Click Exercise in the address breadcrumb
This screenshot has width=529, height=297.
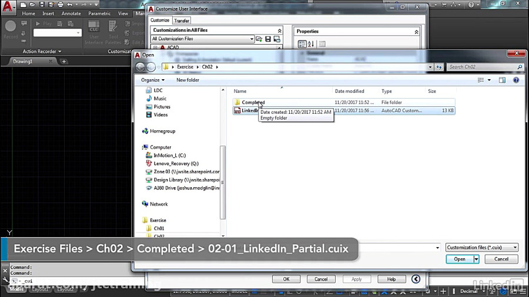click(185, 67)
